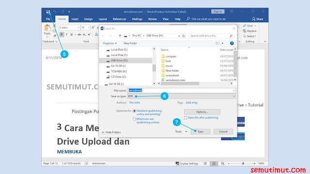Click the File name input field
The width and height of the screenshot is (310, 174).
click(182, 90)
